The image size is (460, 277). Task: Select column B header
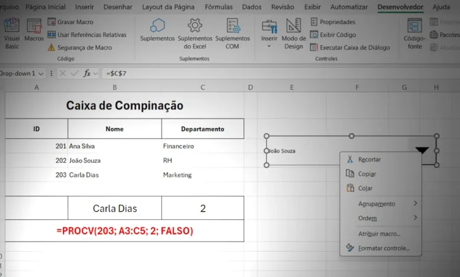(115, 87)
